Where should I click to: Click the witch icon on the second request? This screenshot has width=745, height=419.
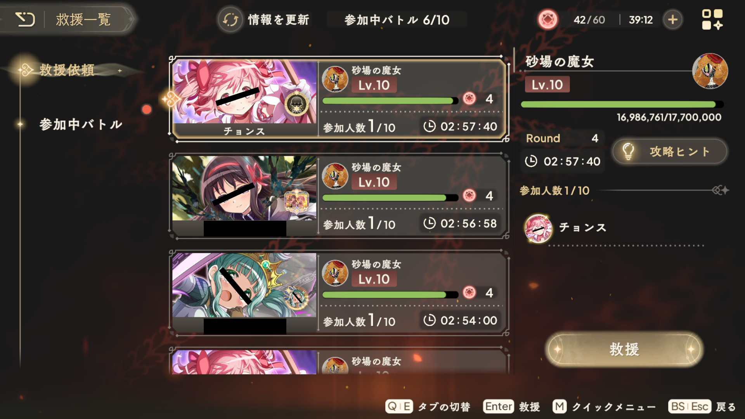pyautogui.click(x=335, y=176)
